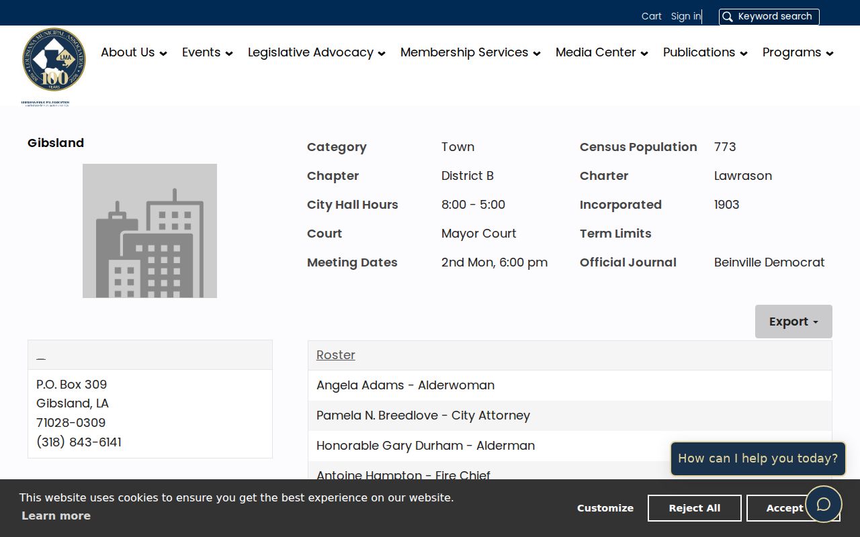The image size is (860, 537).
Task: Select Antoine Hampton - Fire Chief row
Action: pyautogui.click(x=570, y=471)
